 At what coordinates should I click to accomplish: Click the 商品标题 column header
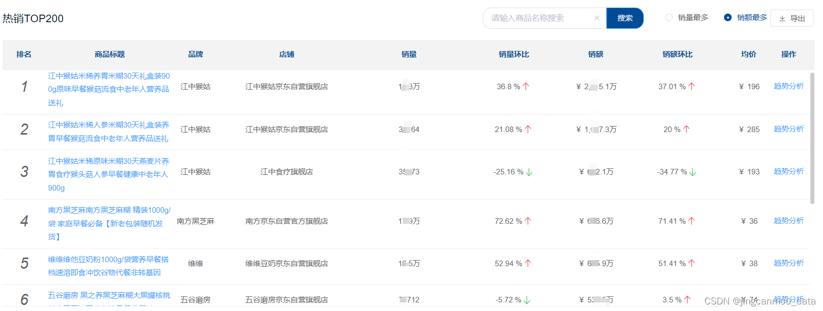(110, 54)
